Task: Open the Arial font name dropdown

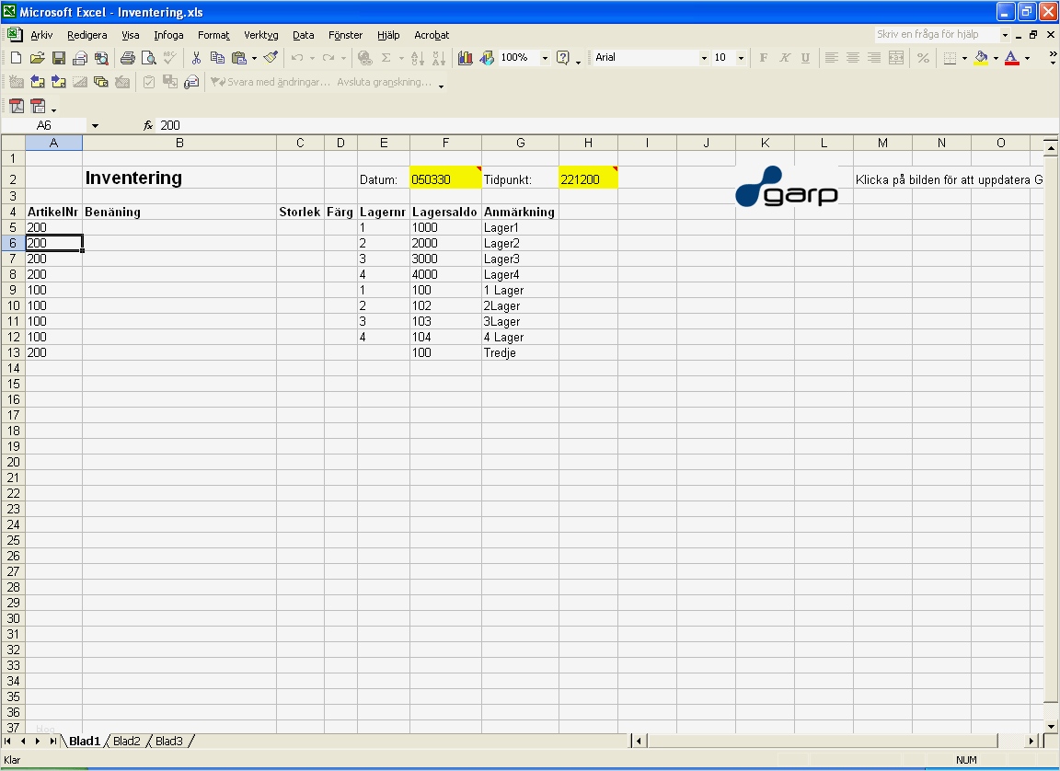Action: point(704,58)
